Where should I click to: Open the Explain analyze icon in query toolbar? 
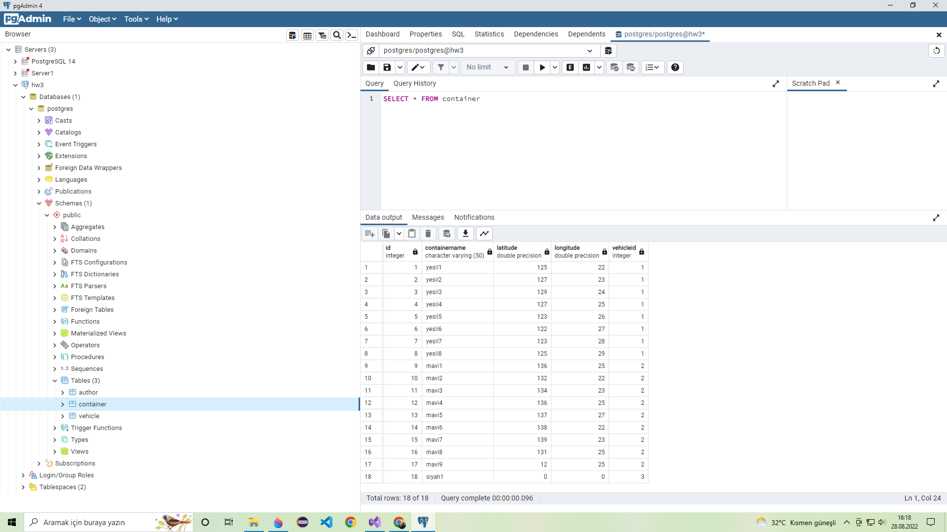[x=587, y=67]
